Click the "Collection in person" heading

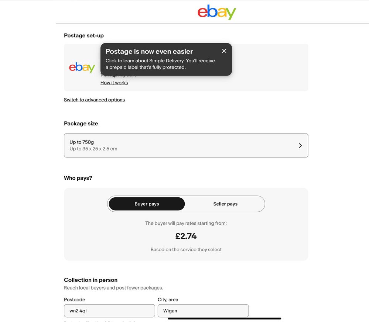pyautogui.click(x=90, y=280)
